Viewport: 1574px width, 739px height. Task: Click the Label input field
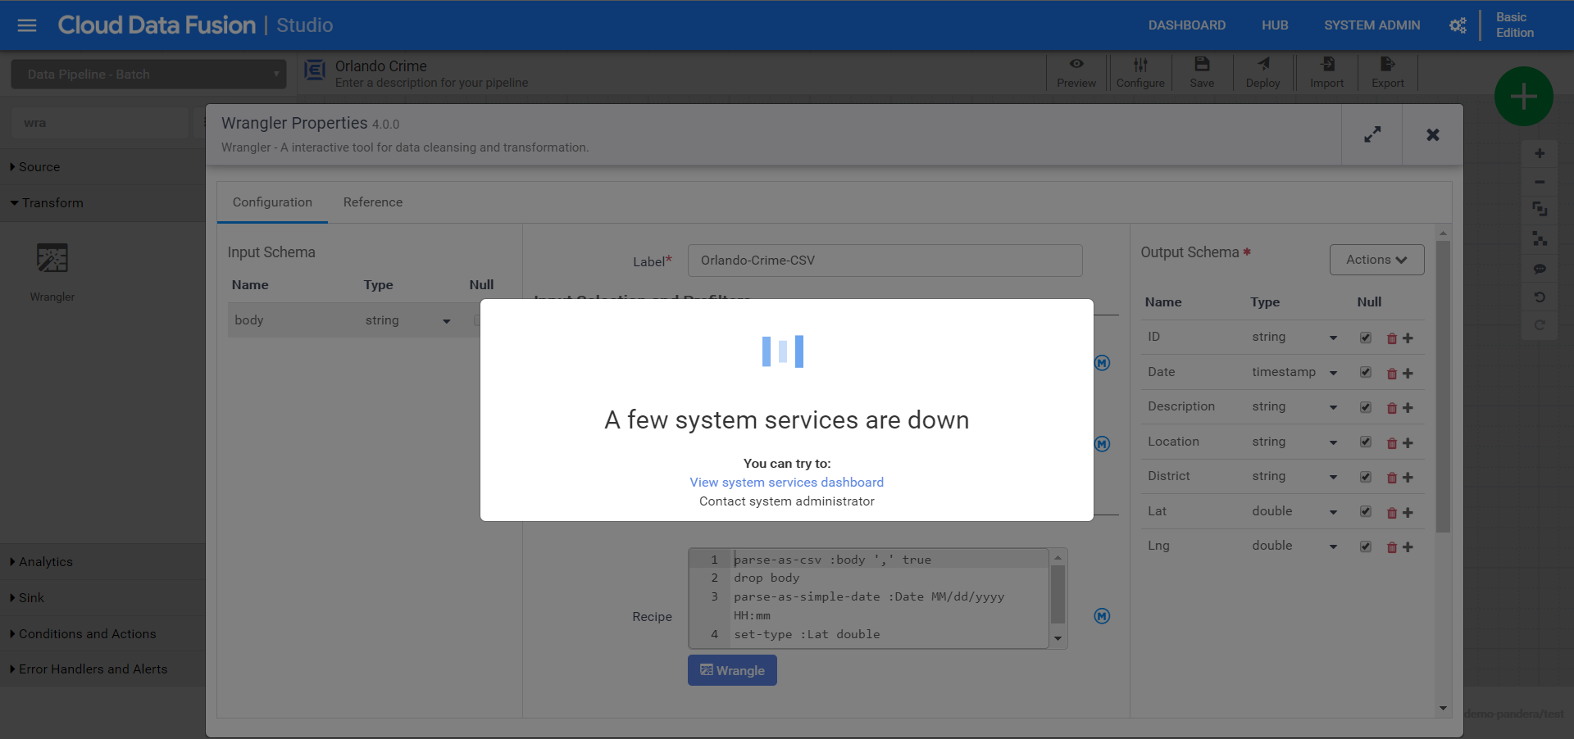tap(884, 261)
